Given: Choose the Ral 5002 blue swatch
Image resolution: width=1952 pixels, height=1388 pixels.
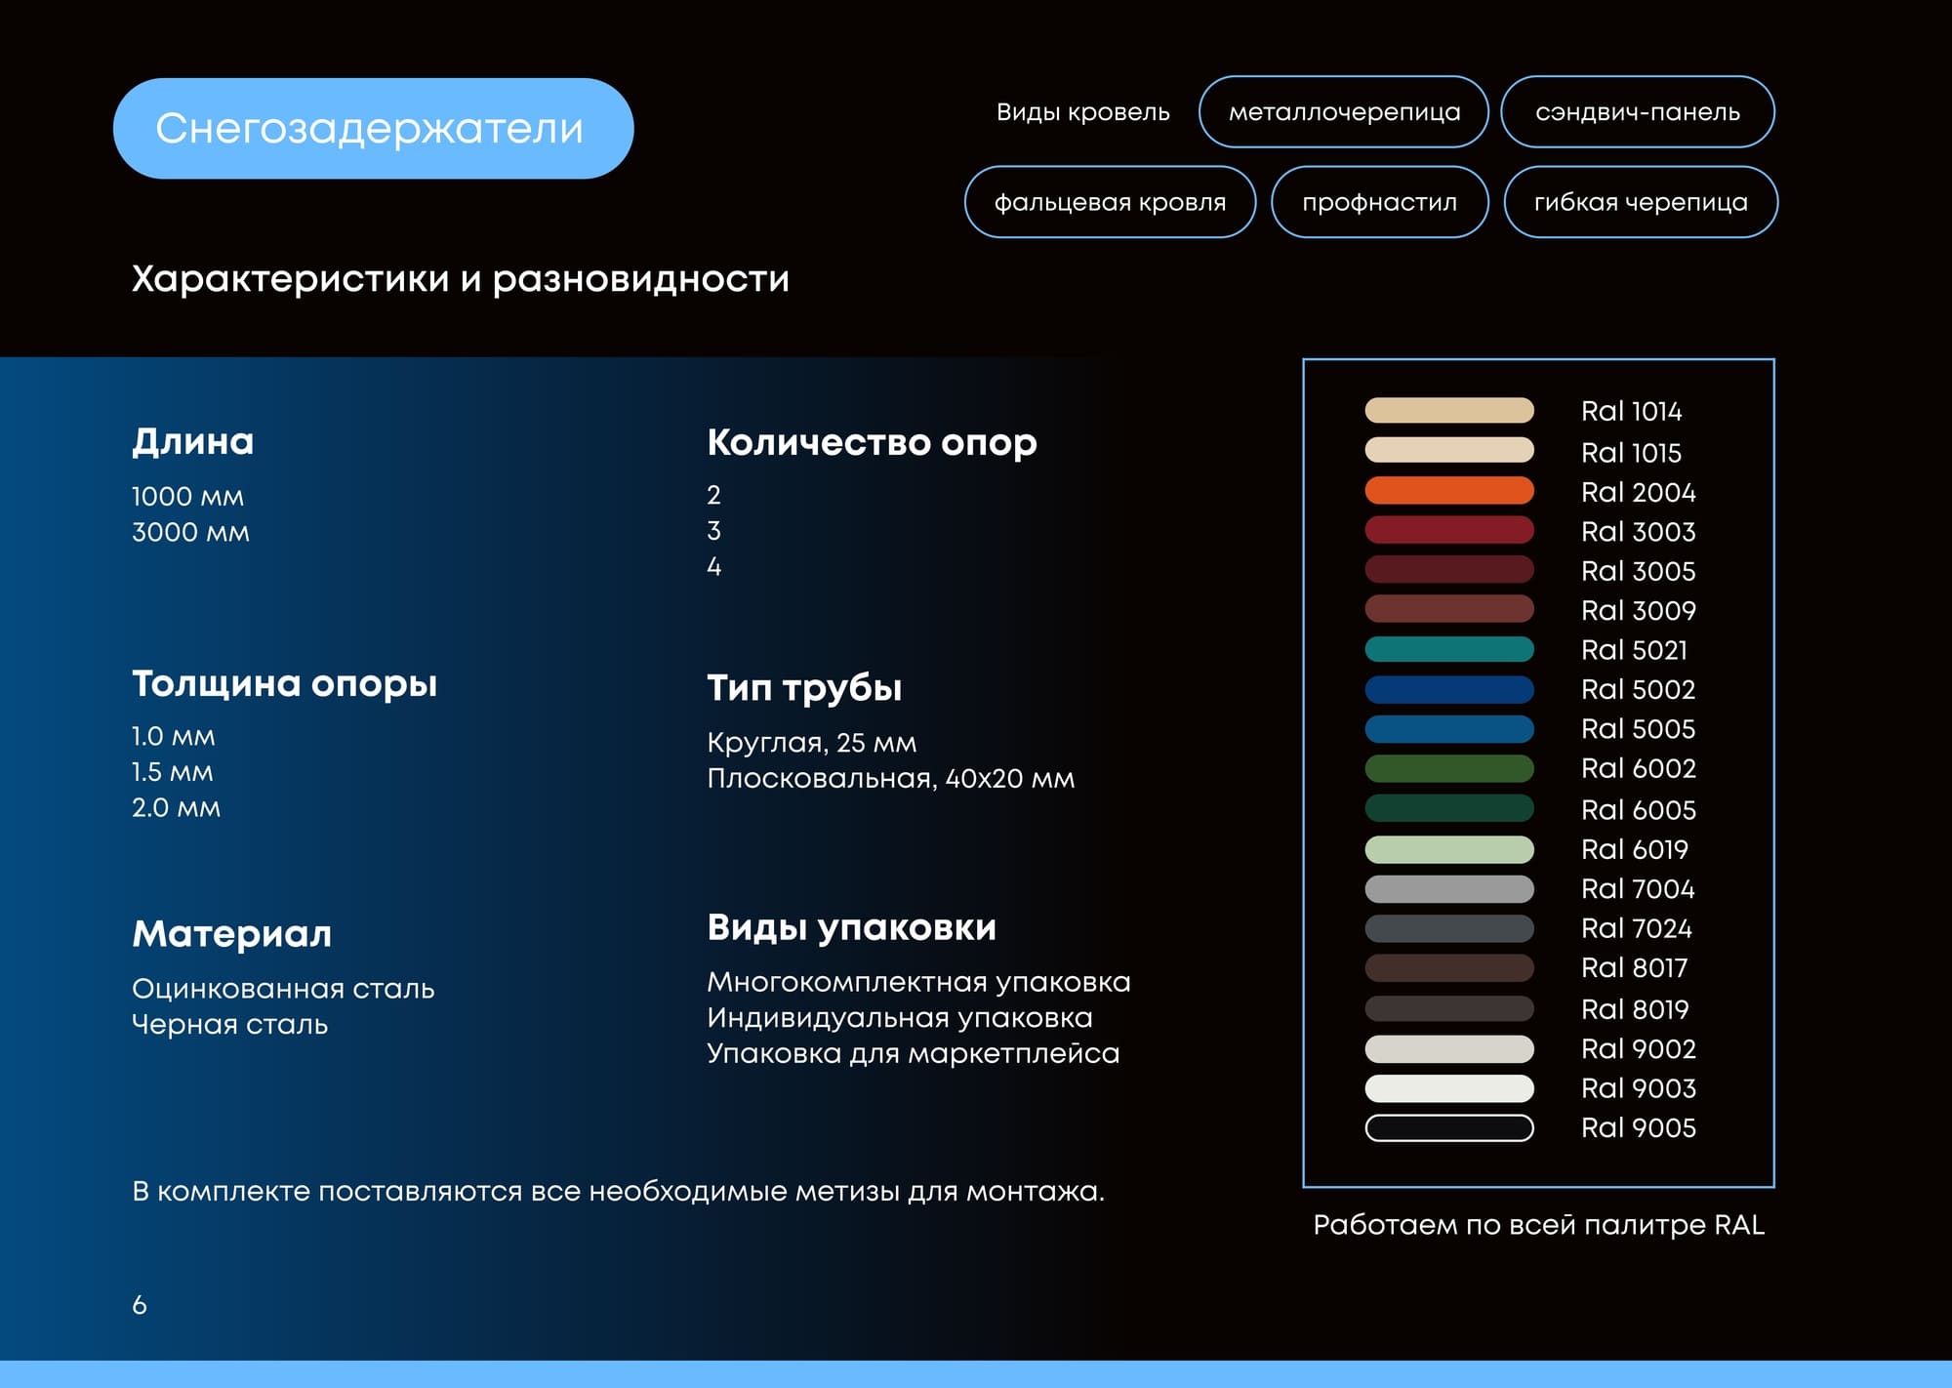Looking at the screenshot, I should click(x=1449, y=689).
